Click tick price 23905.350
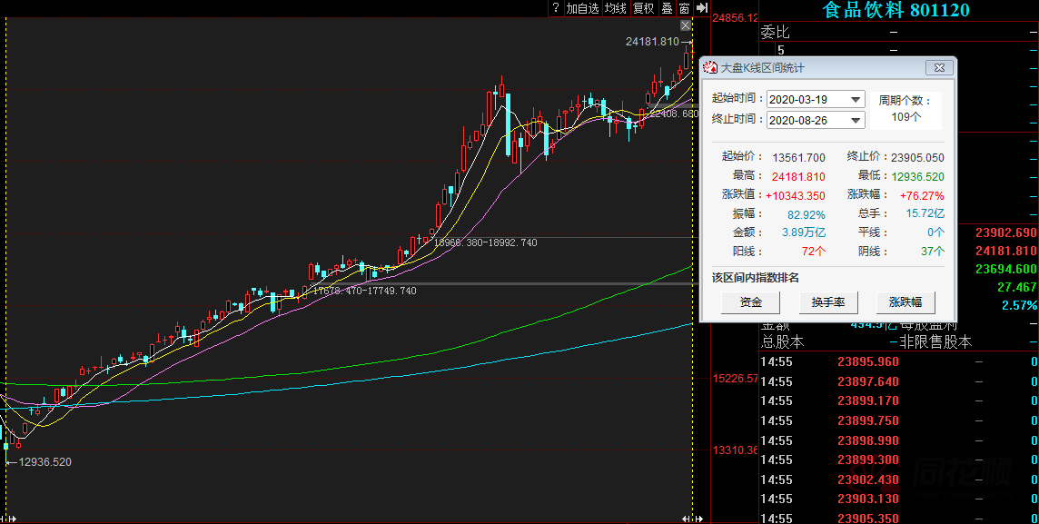Viewport: 1039px width, 524px height. (x=868, y=518)
